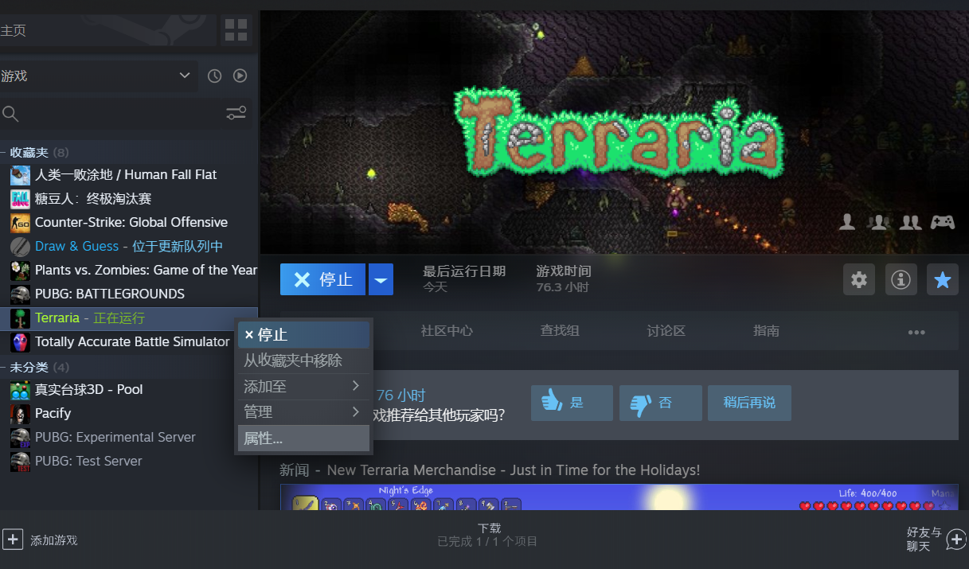This screenshot has width=969, height=569.
Task: Click the grid view icon in sidebar
Action: point(236,30)
